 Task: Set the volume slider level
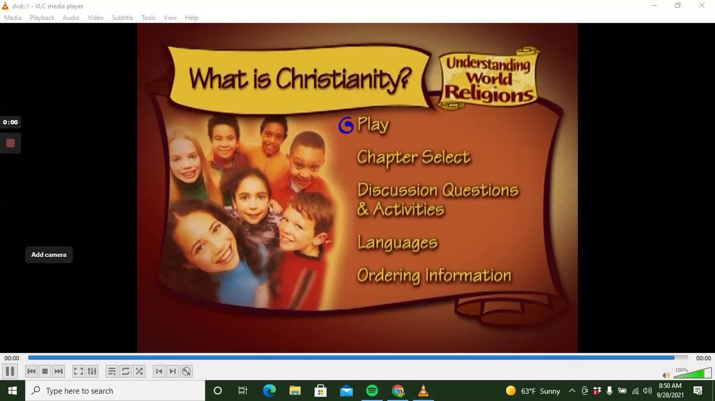(x=692, y=373)
